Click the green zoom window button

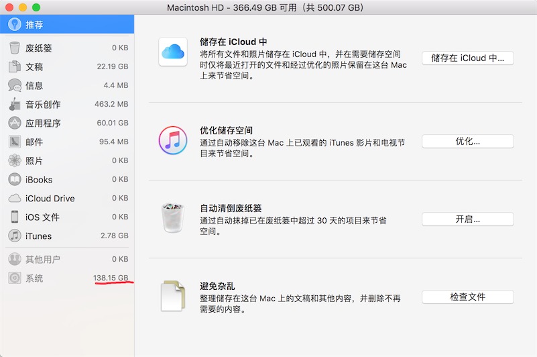(x=36, y=7)
